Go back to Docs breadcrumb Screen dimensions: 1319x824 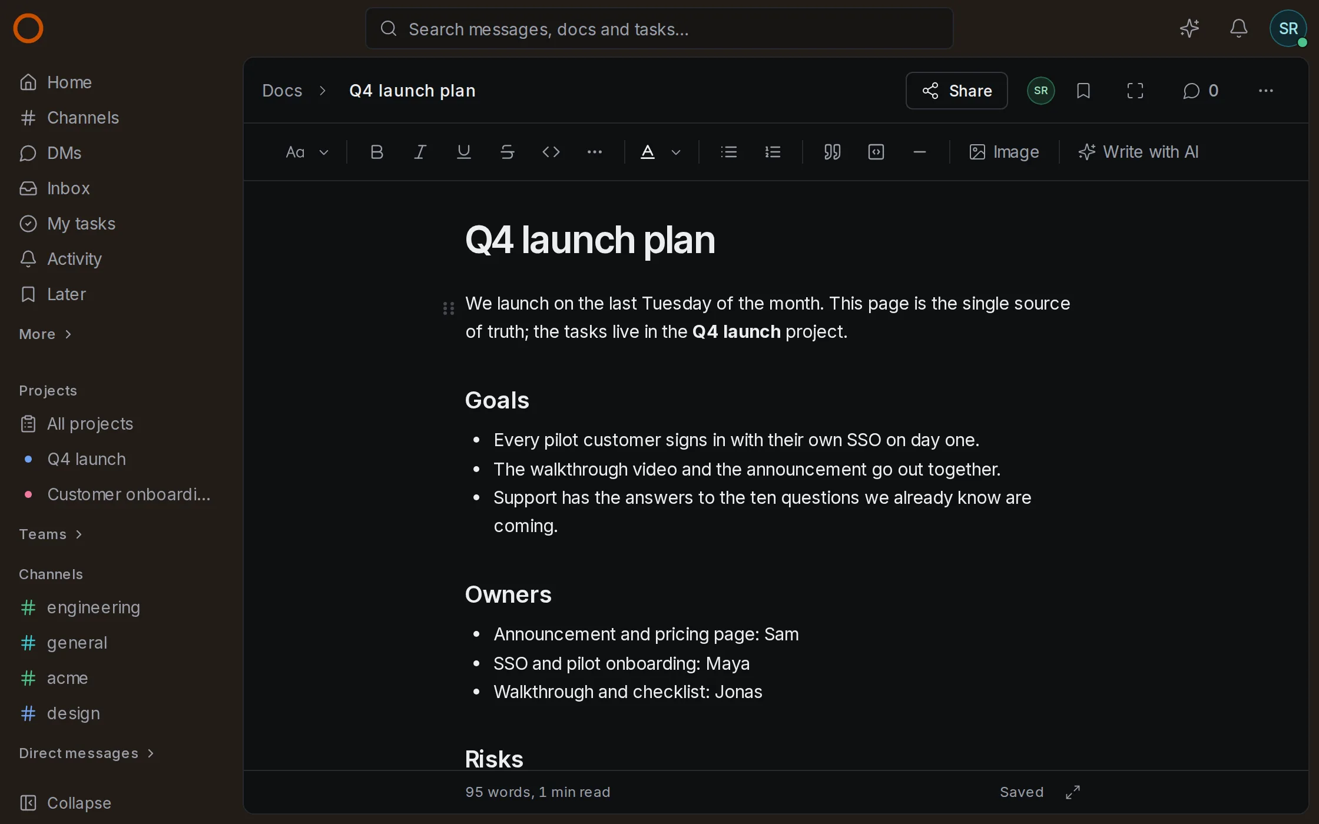[x=282, y=91]
